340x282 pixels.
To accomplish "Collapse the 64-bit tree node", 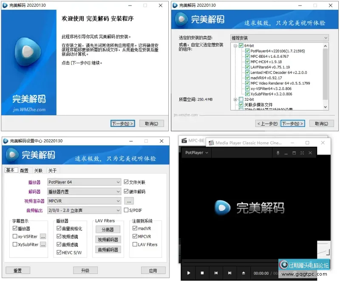I will (235, 46).
